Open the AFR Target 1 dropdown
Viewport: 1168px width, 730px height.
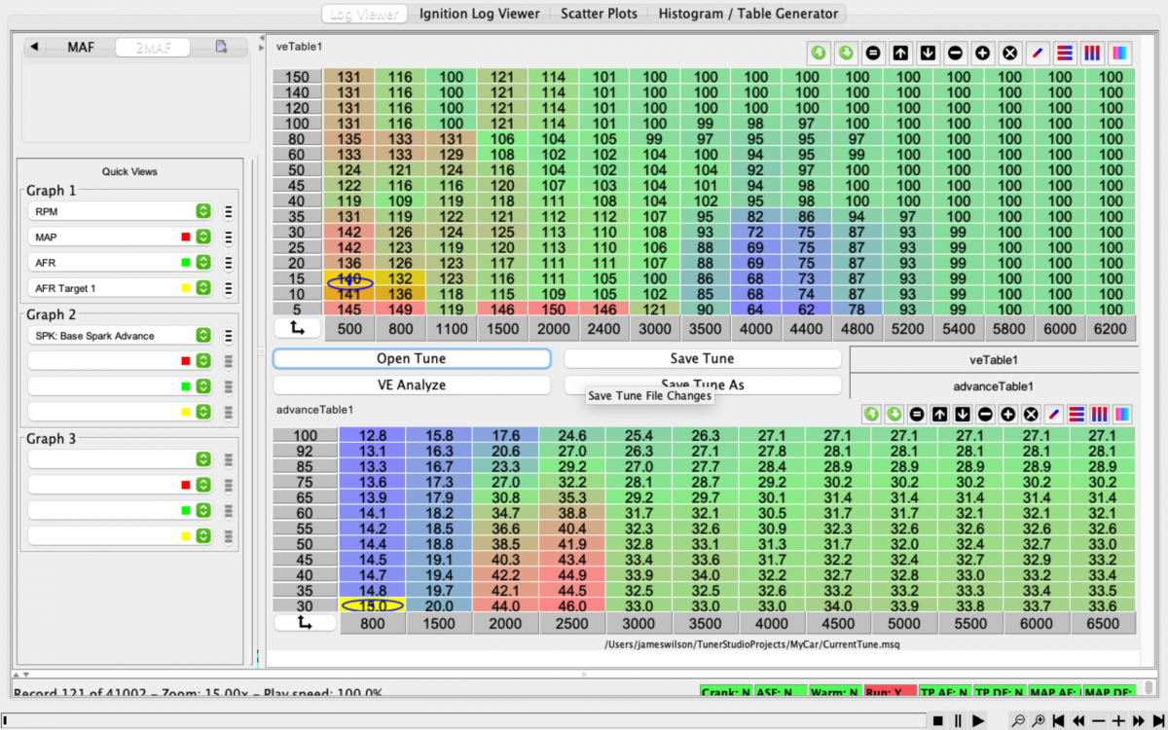click(202, 288)
